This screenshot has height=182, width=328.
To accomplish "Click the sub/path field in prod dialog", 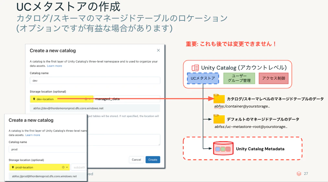I will tap(79, 167).
